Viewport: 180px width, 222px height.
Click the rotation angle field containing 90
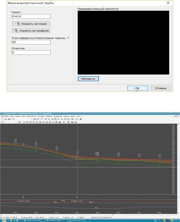[x=31, y=42]
